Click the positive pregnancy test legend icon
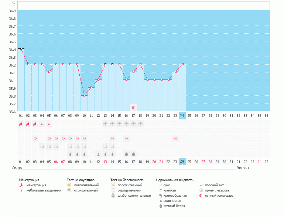 (113, 185)
